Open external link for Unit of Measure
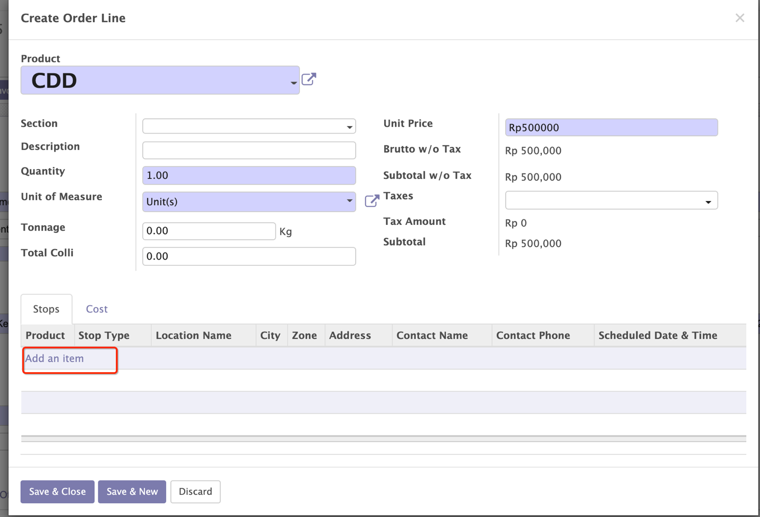The height and width of the screenshot is (517, 760). pyautogui.click(x=372, y=200)
